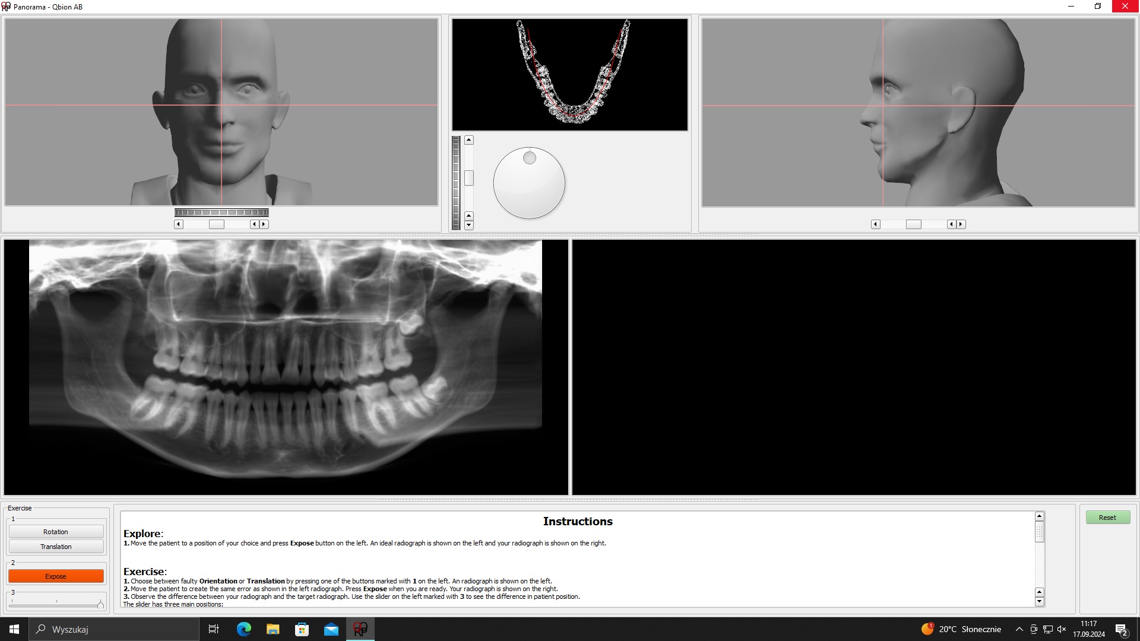The width and height of the screenshot is (1140, 641).
Task: Open Task View from the taskbar
Action: [214, 629]
